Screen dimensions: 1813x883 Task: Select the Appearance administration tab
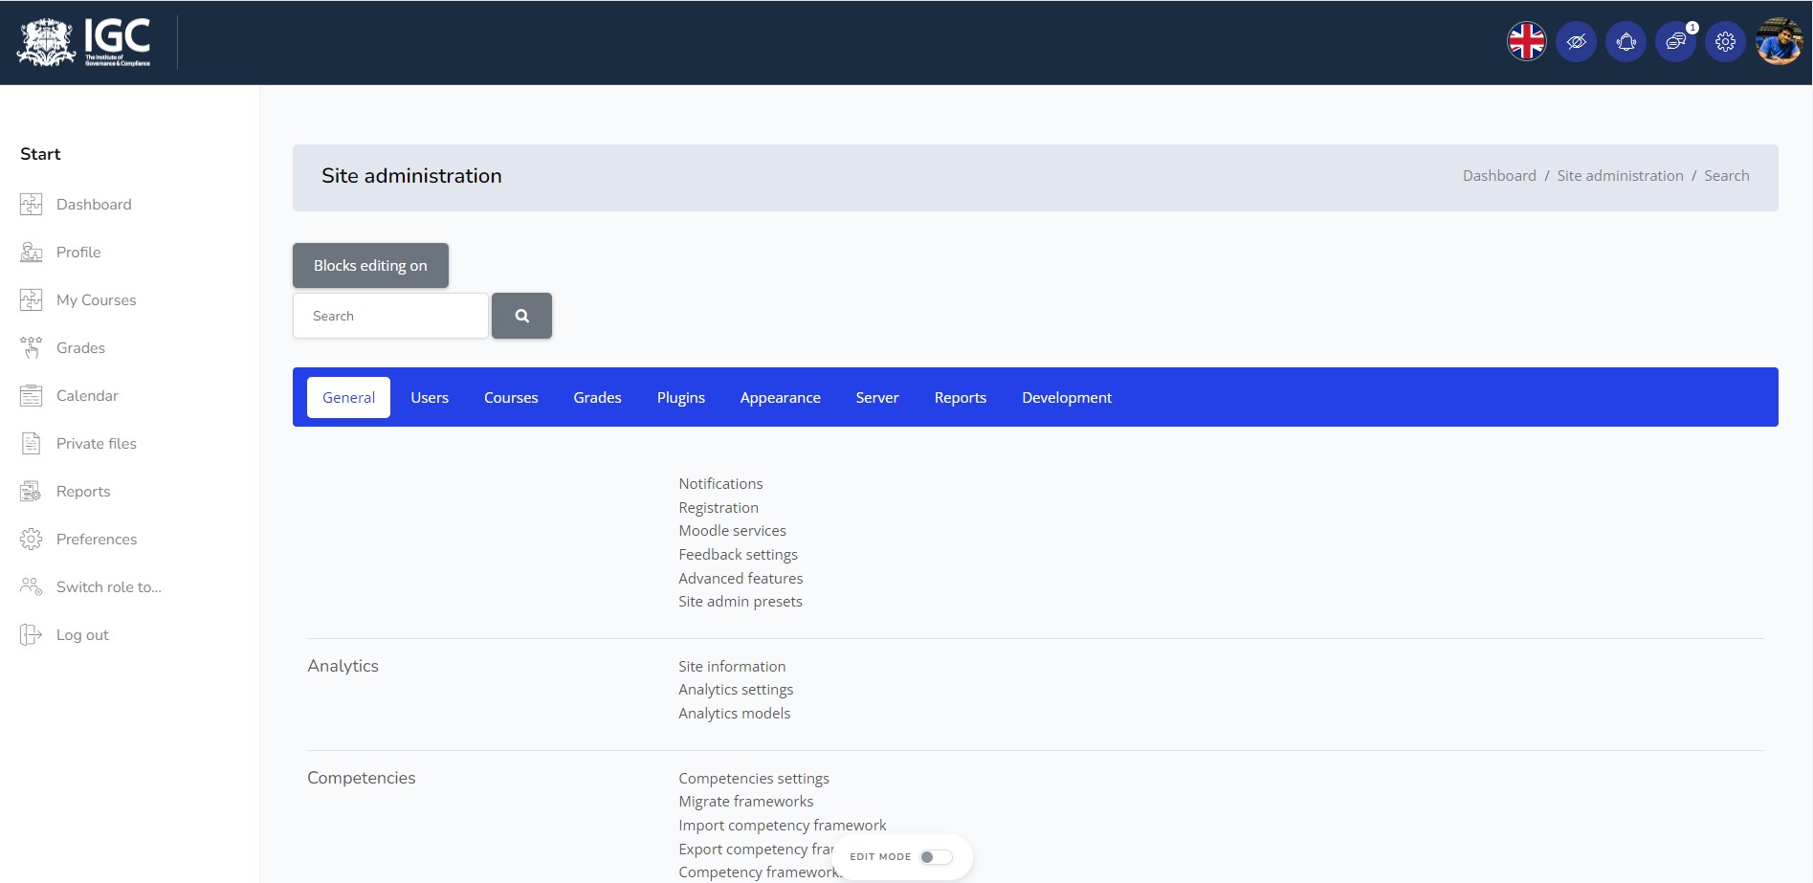pos(780,397)
